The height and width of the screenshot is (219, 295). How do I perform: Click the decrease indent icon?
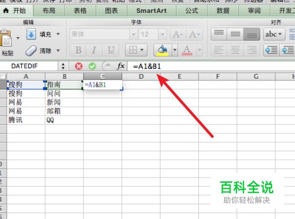[271, 50]
